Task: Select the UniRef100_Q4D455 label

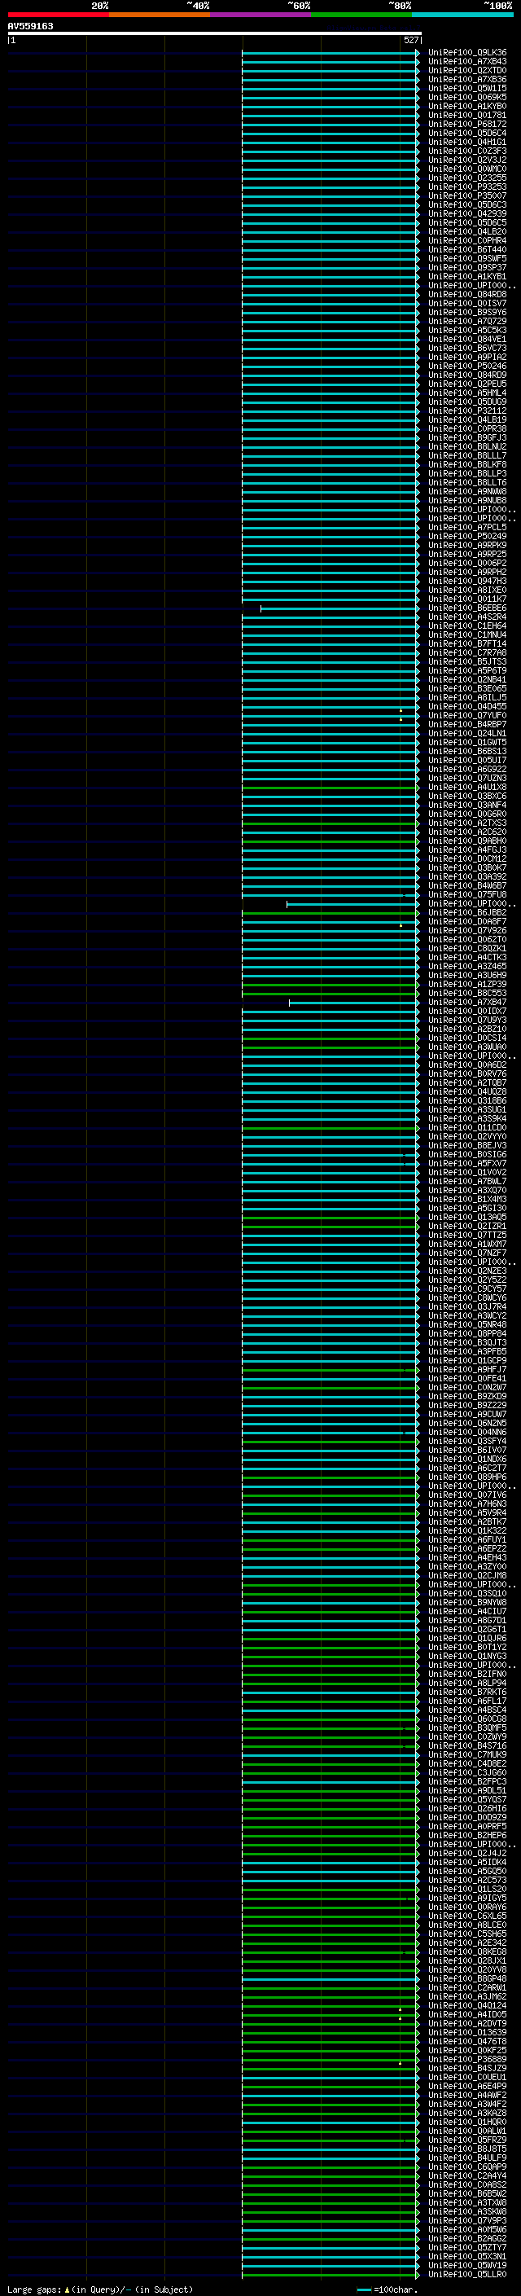Action: click(467, 707)
